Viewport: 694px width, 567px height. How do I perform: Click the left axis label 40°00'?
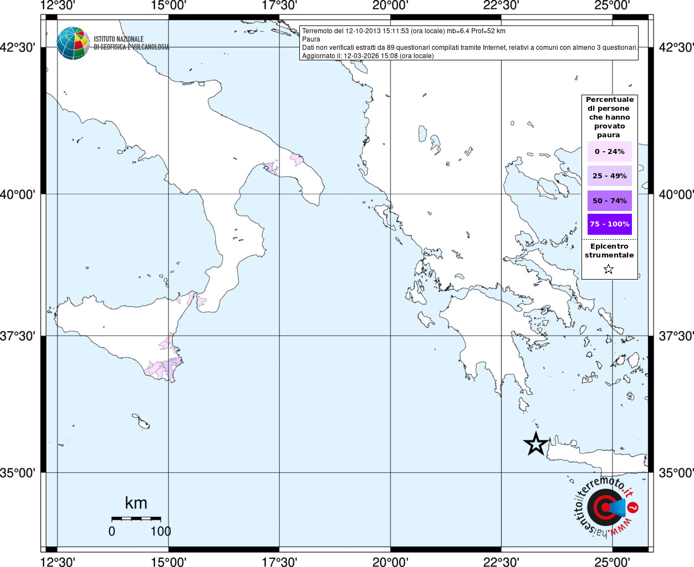[18, 194]
